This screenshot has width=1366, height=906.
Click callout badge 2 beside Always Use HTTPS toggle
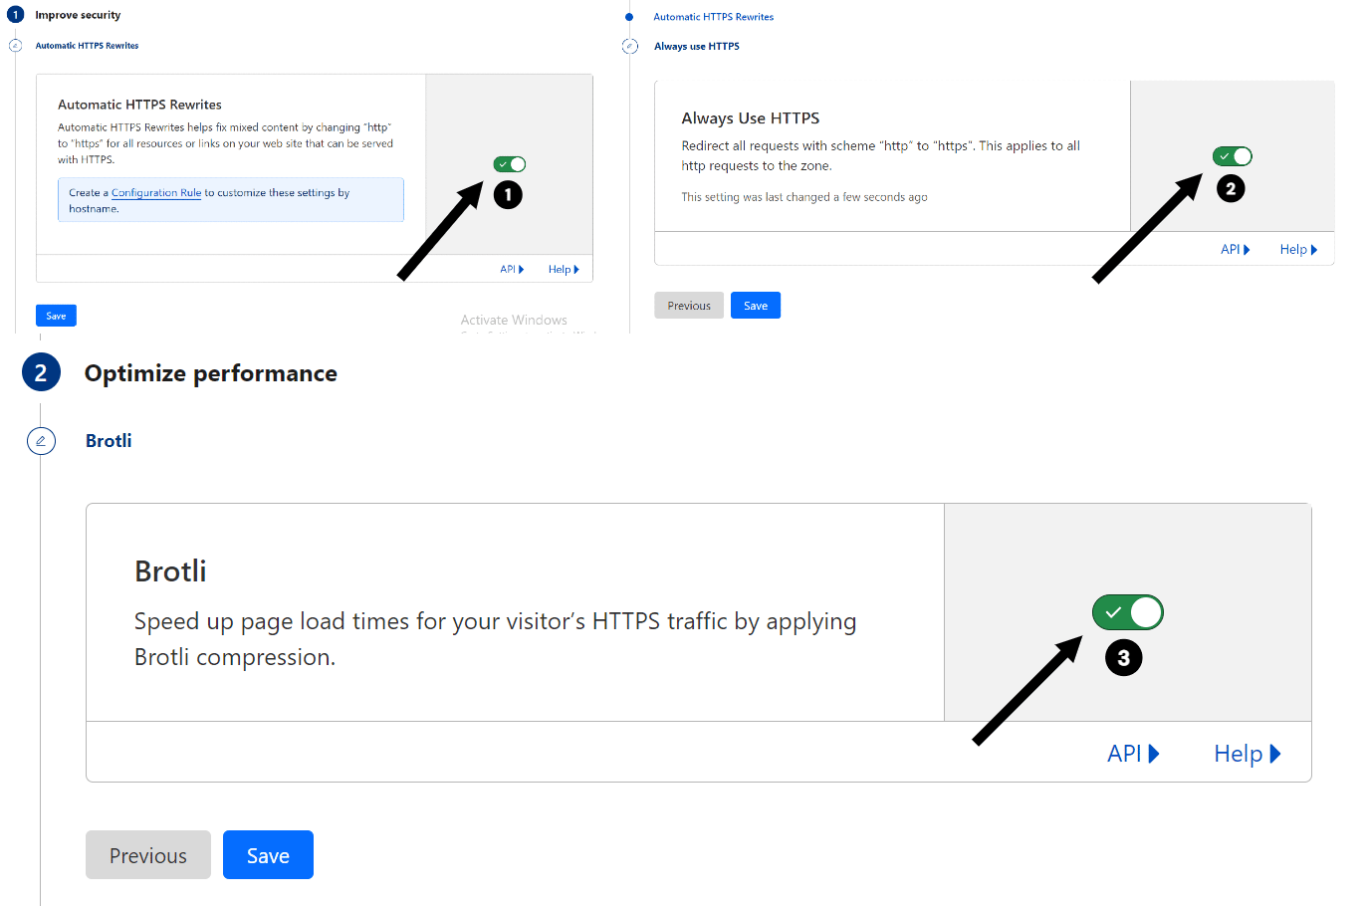point(1231,188)
